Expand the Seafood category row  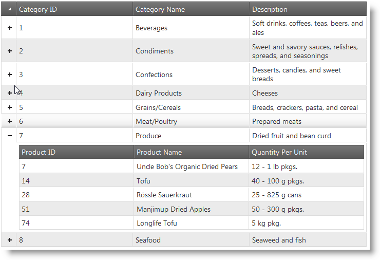(10, 240)
